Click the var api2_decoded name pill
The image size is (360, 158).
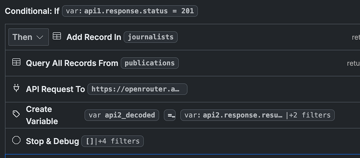coord(122,115)
